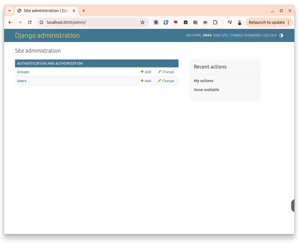Bookmark this page with the star icon
Screen dimensions: 299x243
click(143, 22)
